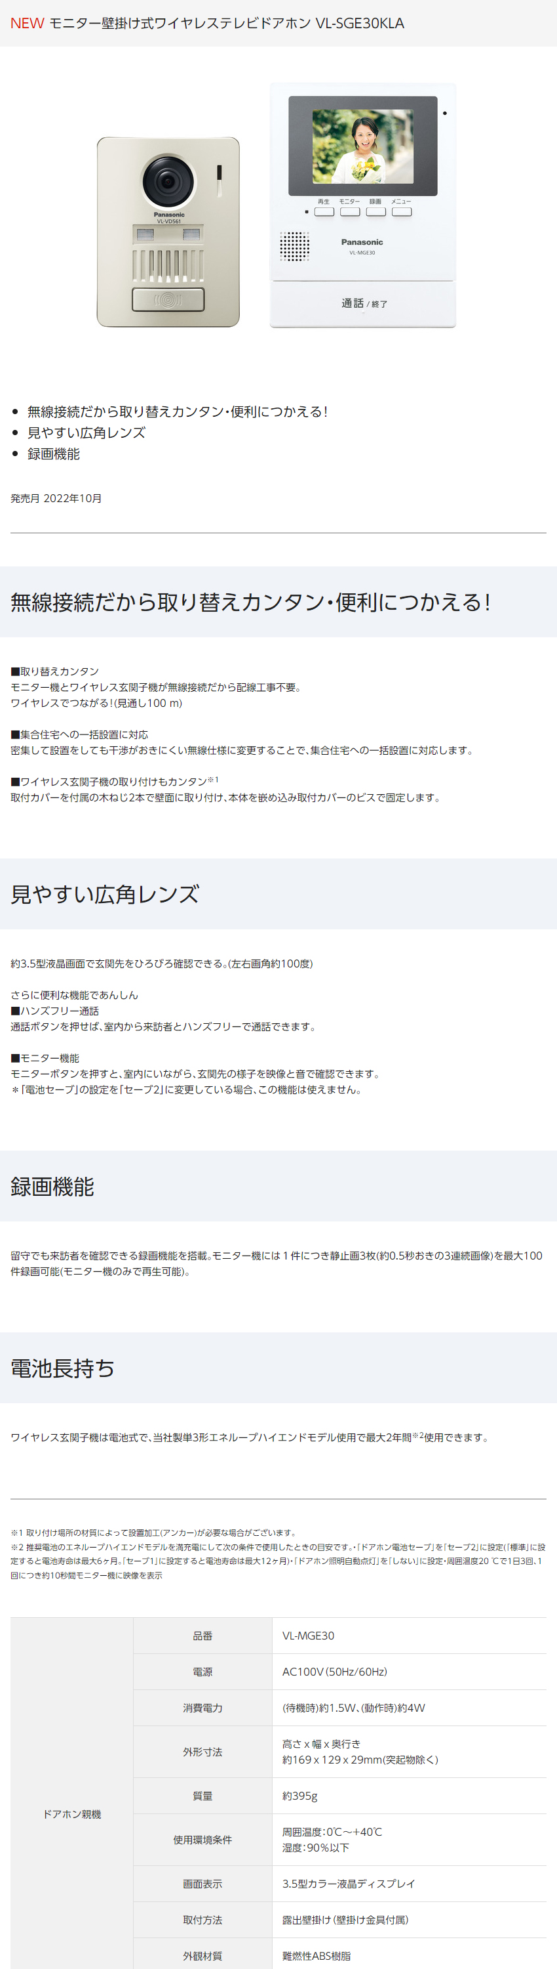
Task: Click the 発売月 2022年10月 text
Action: (56, 498)
